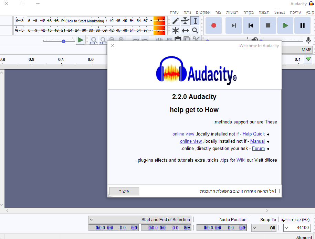Click the horizontal scrollbar right arrow
This screenshot has width=315, height=239.
pos(267,210)
